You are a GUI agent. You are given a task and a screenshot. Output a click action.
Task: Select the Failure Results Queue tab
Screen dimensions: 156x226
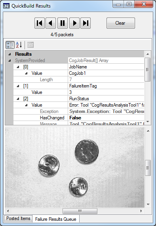click(x=56, y=219)
